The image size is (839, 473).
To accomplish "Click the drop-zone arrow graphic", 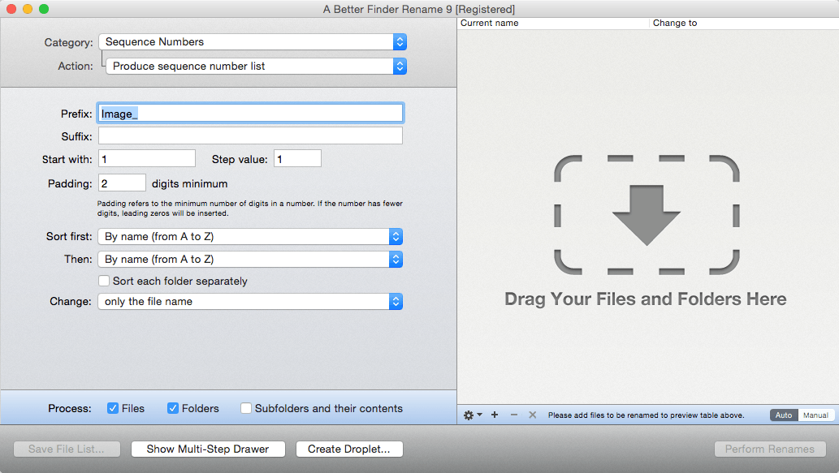I will (x=647, y=215).
